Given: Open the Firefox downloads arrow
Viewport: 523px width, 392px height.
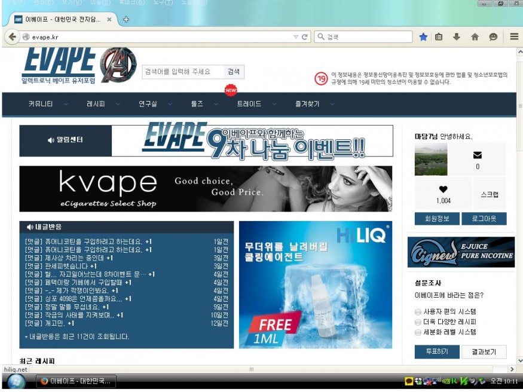Looking at the screenshot, I should [x=457, y=36].
